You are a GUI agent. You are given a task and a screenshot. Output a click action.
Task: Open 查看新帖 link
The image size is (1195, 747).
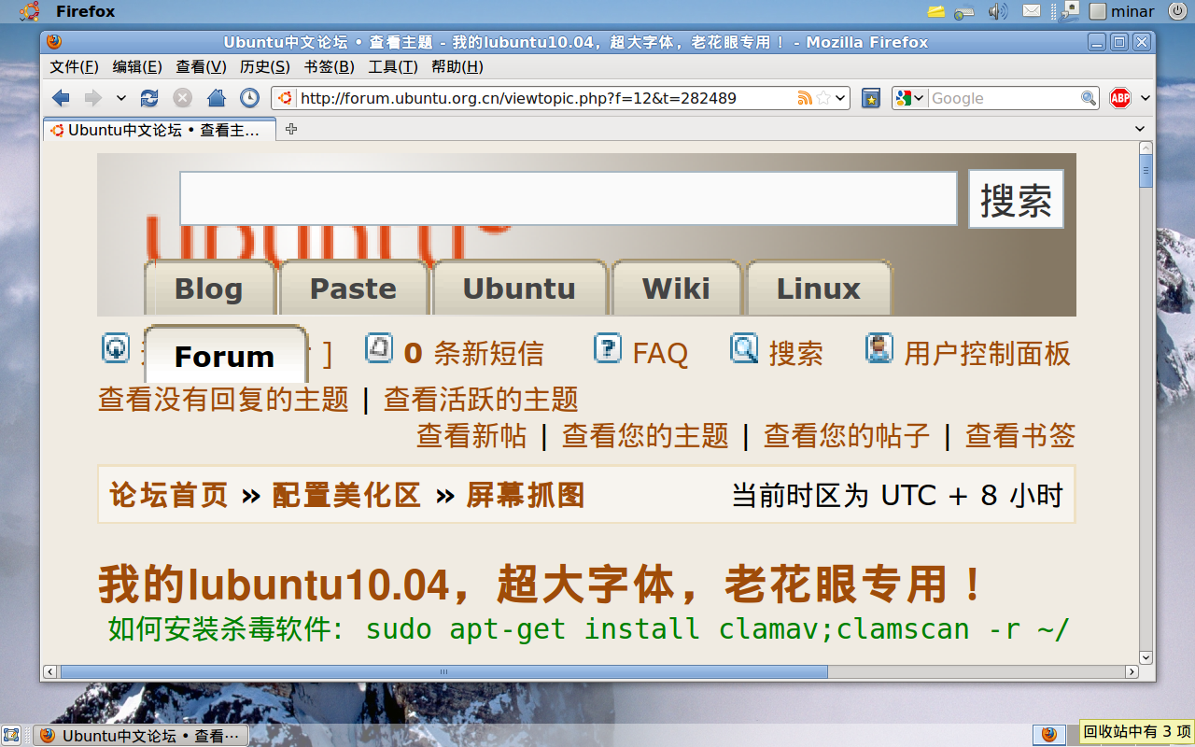(x=471, y=435)
